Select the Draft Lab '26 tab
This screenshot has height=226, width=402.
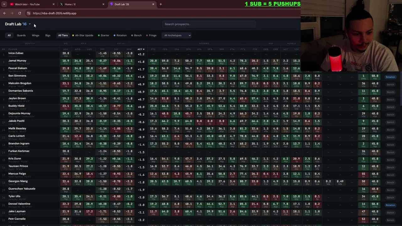point(132,4)
